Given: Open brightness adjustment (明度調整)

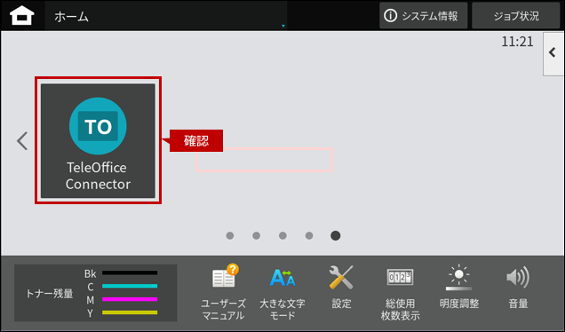Looking at the screenshot, I should 459,287.
